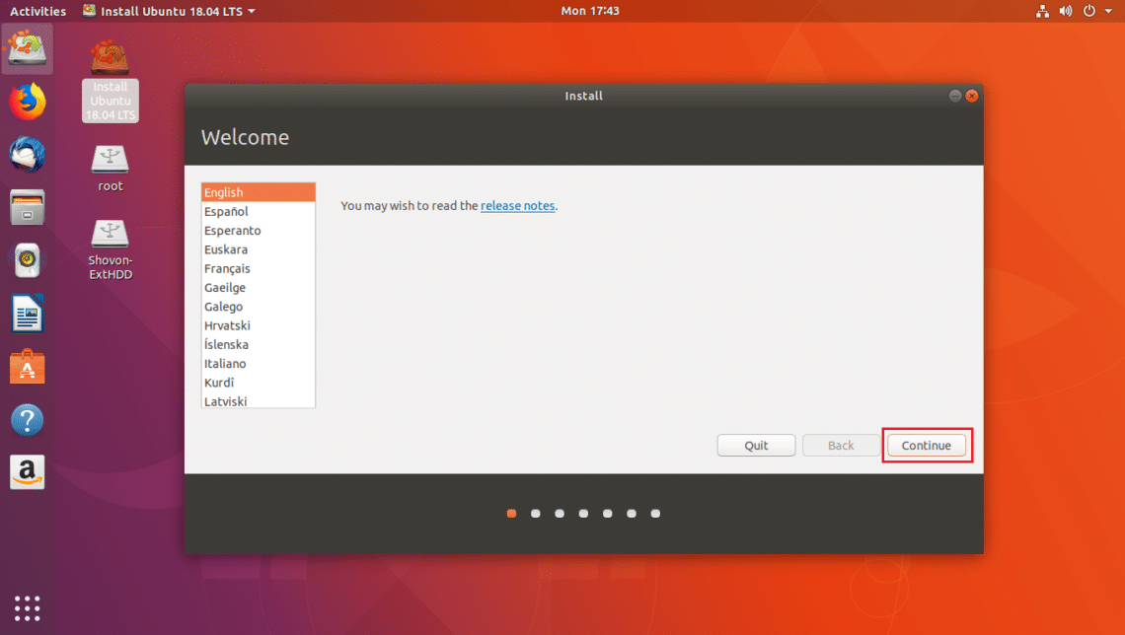Minimize the Install window
This screenshot has height=635, width=1125.
[x=955, y=96]
